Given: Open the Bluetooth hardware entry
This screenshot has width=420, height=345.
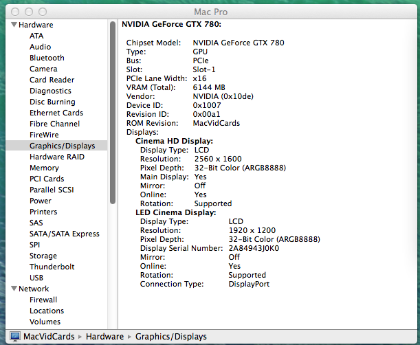Looking at the screenshot, I should 47,58.
